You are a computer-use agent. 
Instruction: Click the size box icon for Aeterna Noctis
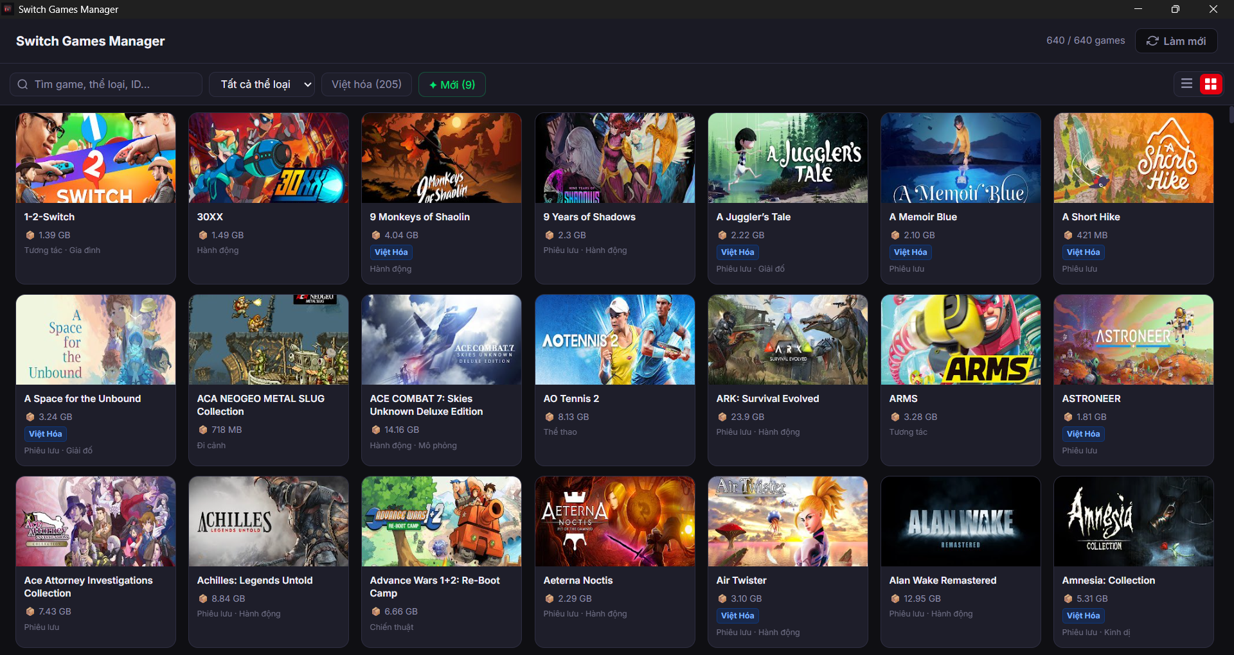[x=550, y=599]
